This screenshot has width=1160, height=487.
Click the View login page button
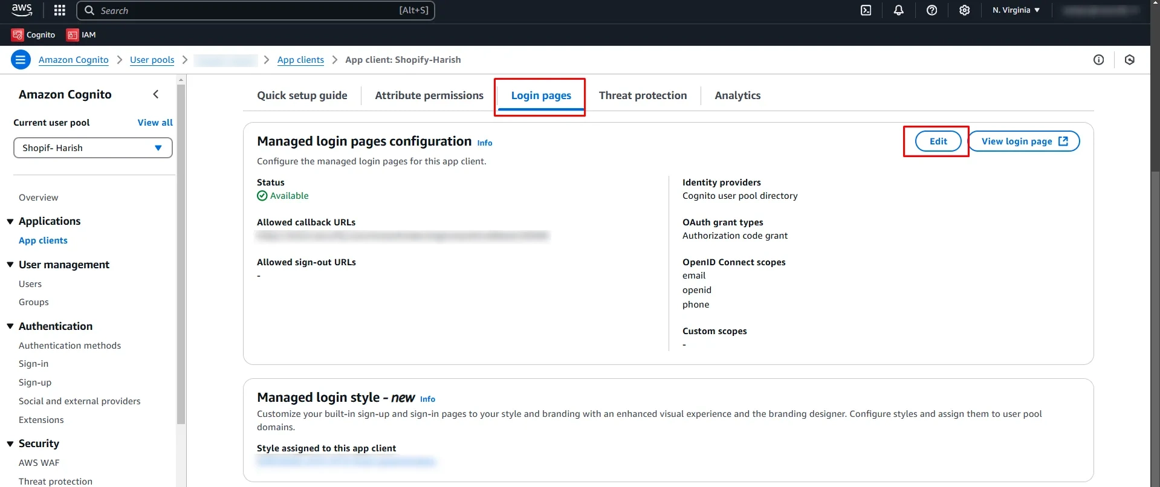1024,141
